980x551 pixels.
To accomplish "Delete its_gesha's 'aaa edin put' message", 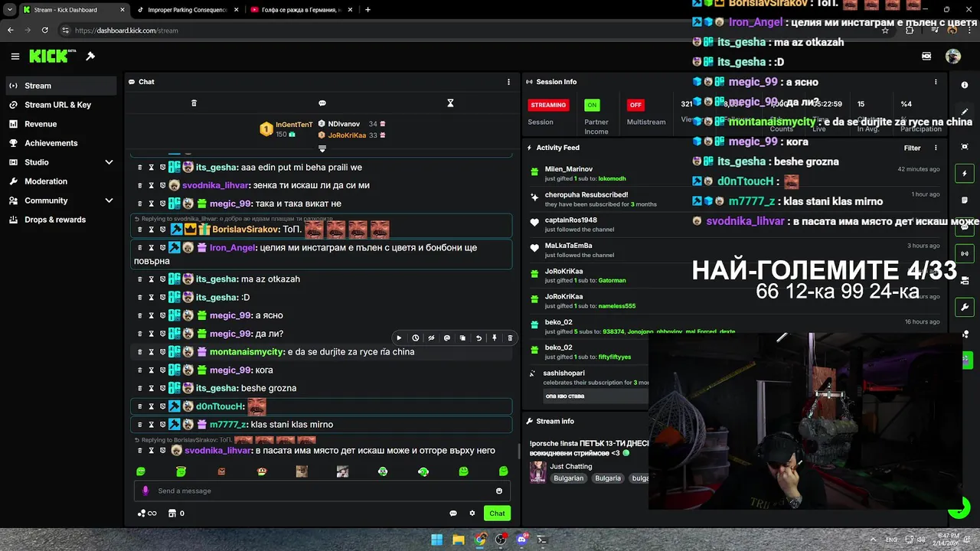I will 139,168.
